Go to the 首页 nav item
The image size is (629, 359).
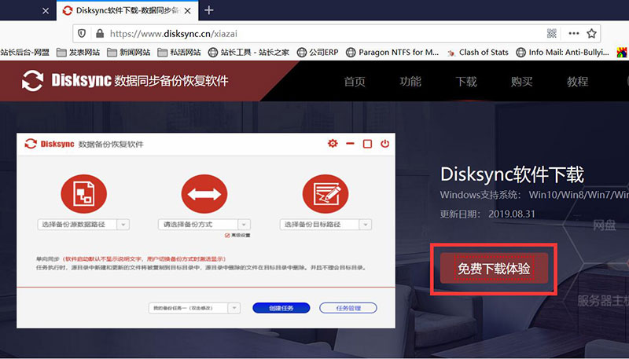pyautogui.click(x=355, y=82)
